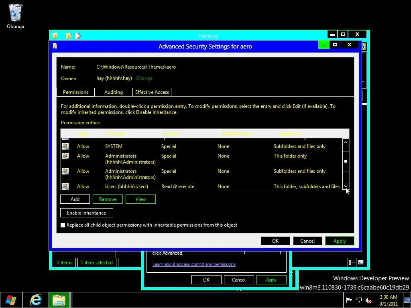Switch to the Permissions tab

[75, 92]
